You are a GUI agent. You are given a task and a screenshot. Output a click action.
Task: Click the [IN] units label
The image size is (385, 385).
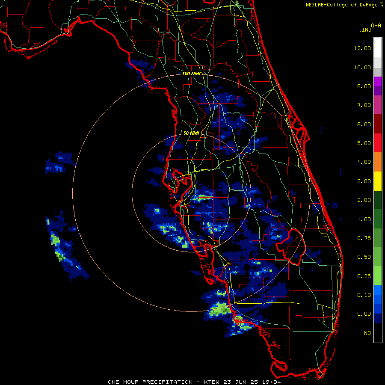click(x=365, y=30)
